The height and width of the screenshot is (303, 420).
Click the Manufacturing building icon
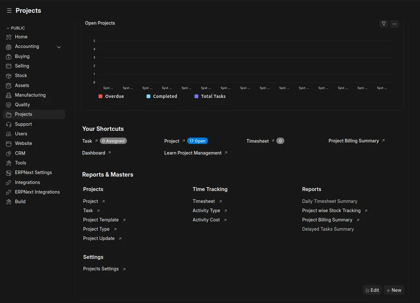(8, 95)
